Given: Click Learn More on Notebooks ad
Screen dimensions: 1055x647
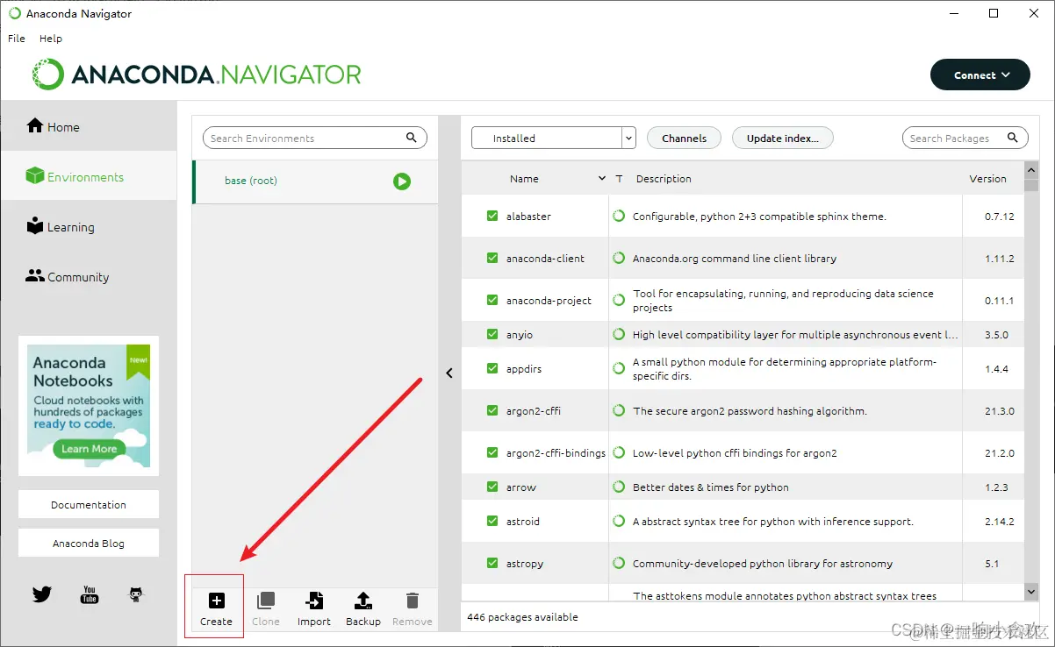Looking at the screenshot, I should point(89,449).
